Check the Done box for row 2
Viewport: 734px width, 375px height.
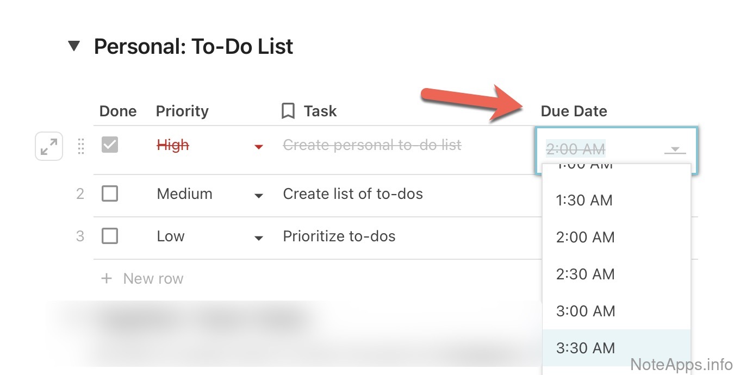(110, 194)
